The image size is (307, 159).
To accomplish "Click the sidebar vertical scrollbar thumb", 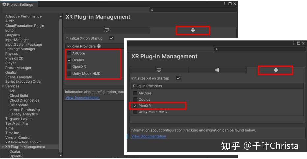I will [x=60, y=82].
